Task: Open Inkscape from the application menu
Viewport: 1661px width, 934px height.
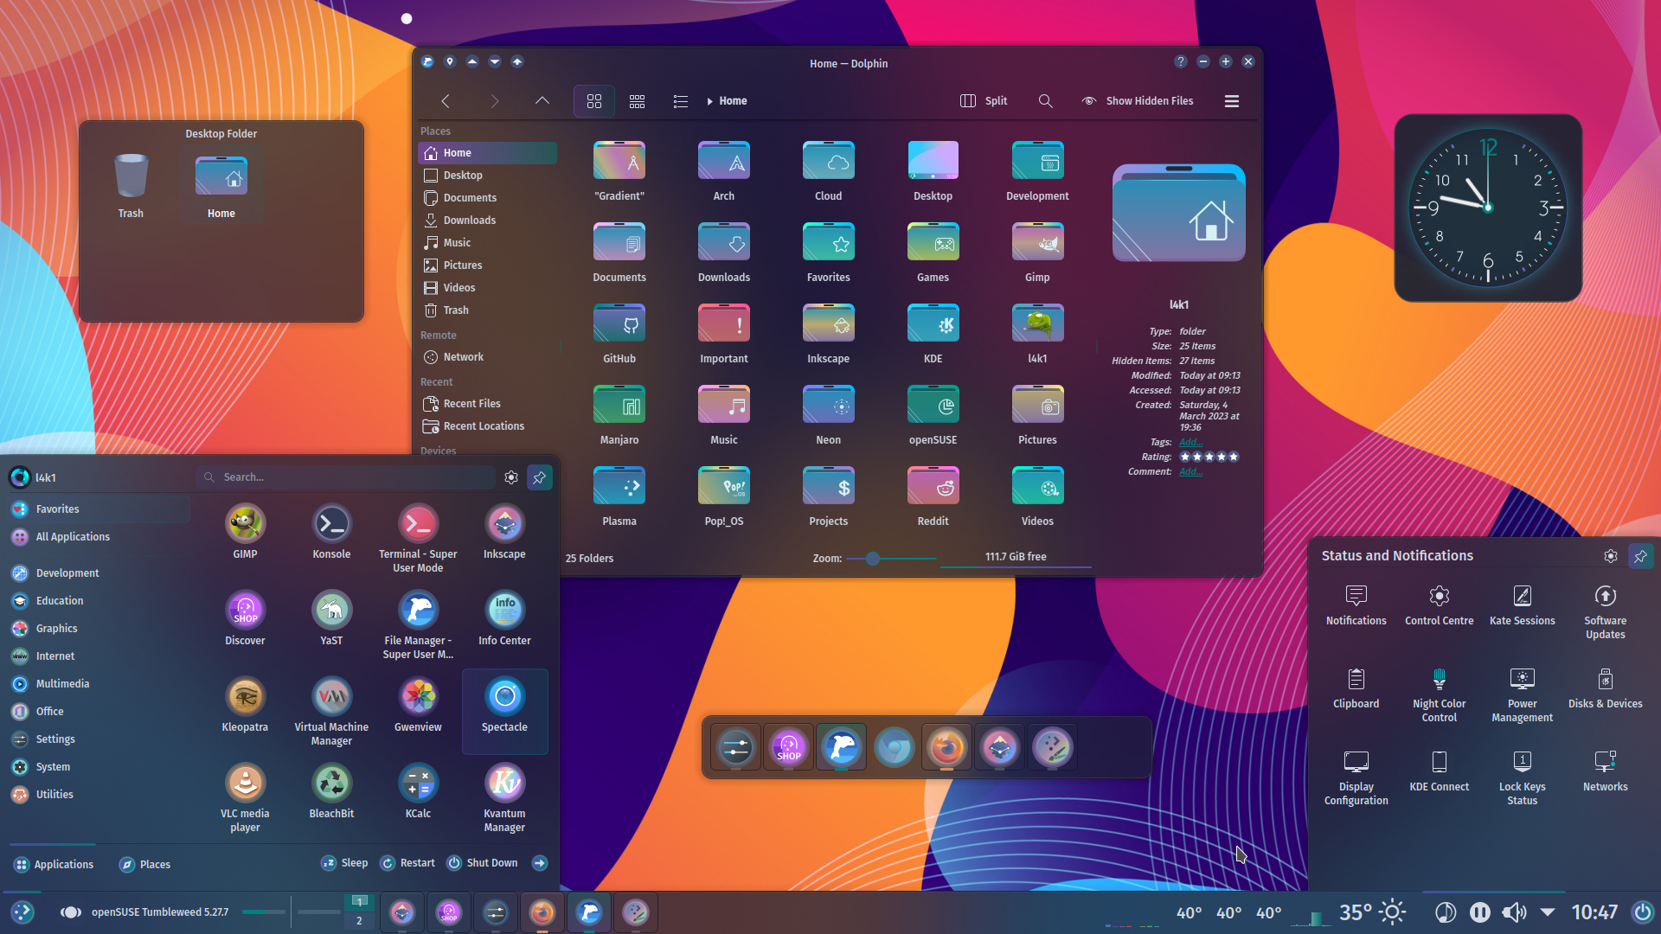Action: click(504, 523)
